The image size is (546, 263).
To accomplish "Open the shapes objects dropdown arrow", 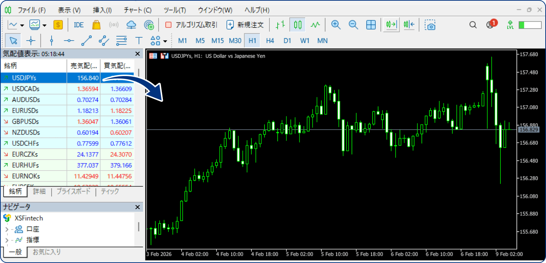I will click(x=165, y=41).
